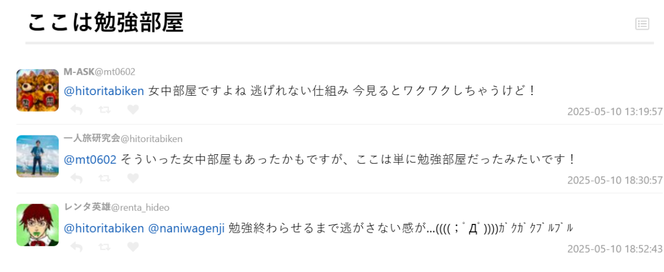Image resolution: width=664 pixels, height=272 pixels.
Task: Click the ここは勉強部屋 page title
Action: tap(105, 22)
